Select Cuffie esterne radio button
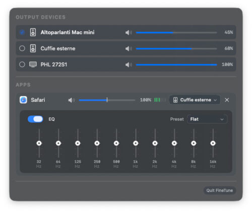 pos(22,48)
